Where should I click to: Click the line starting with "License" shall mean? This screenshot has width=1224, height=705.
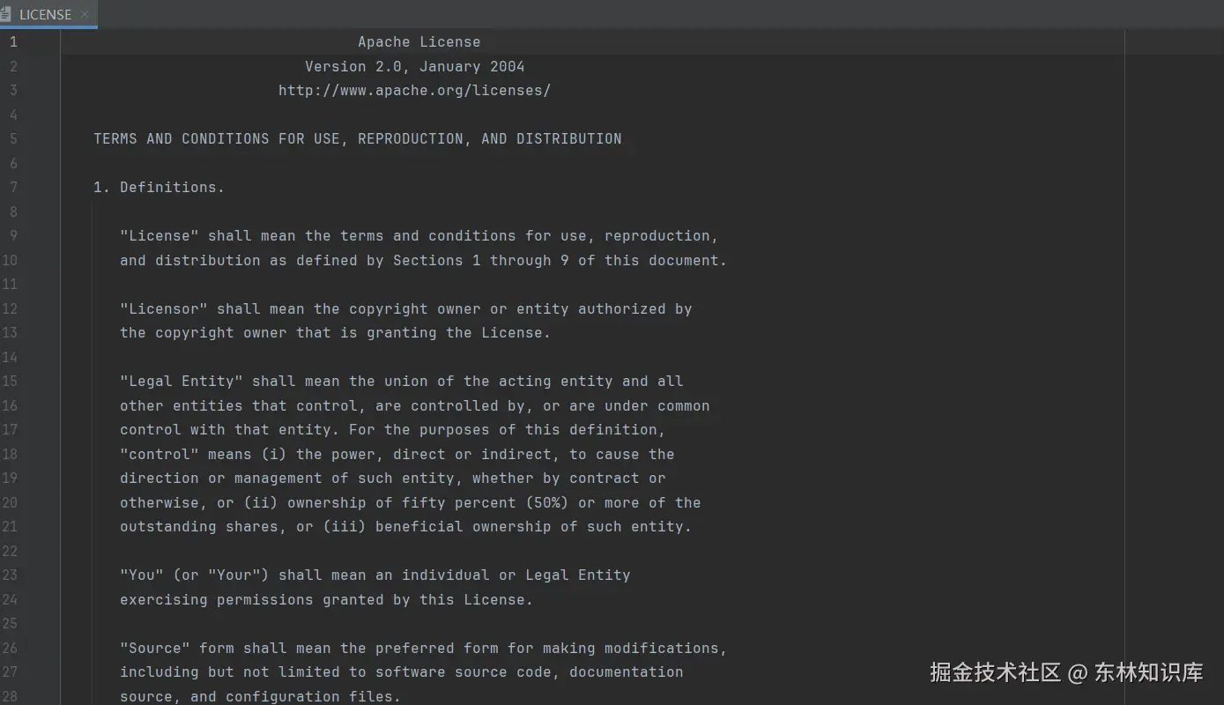[419, 235]
